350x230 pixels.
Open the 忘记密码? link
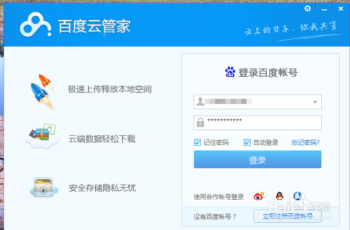click(305, 143)
